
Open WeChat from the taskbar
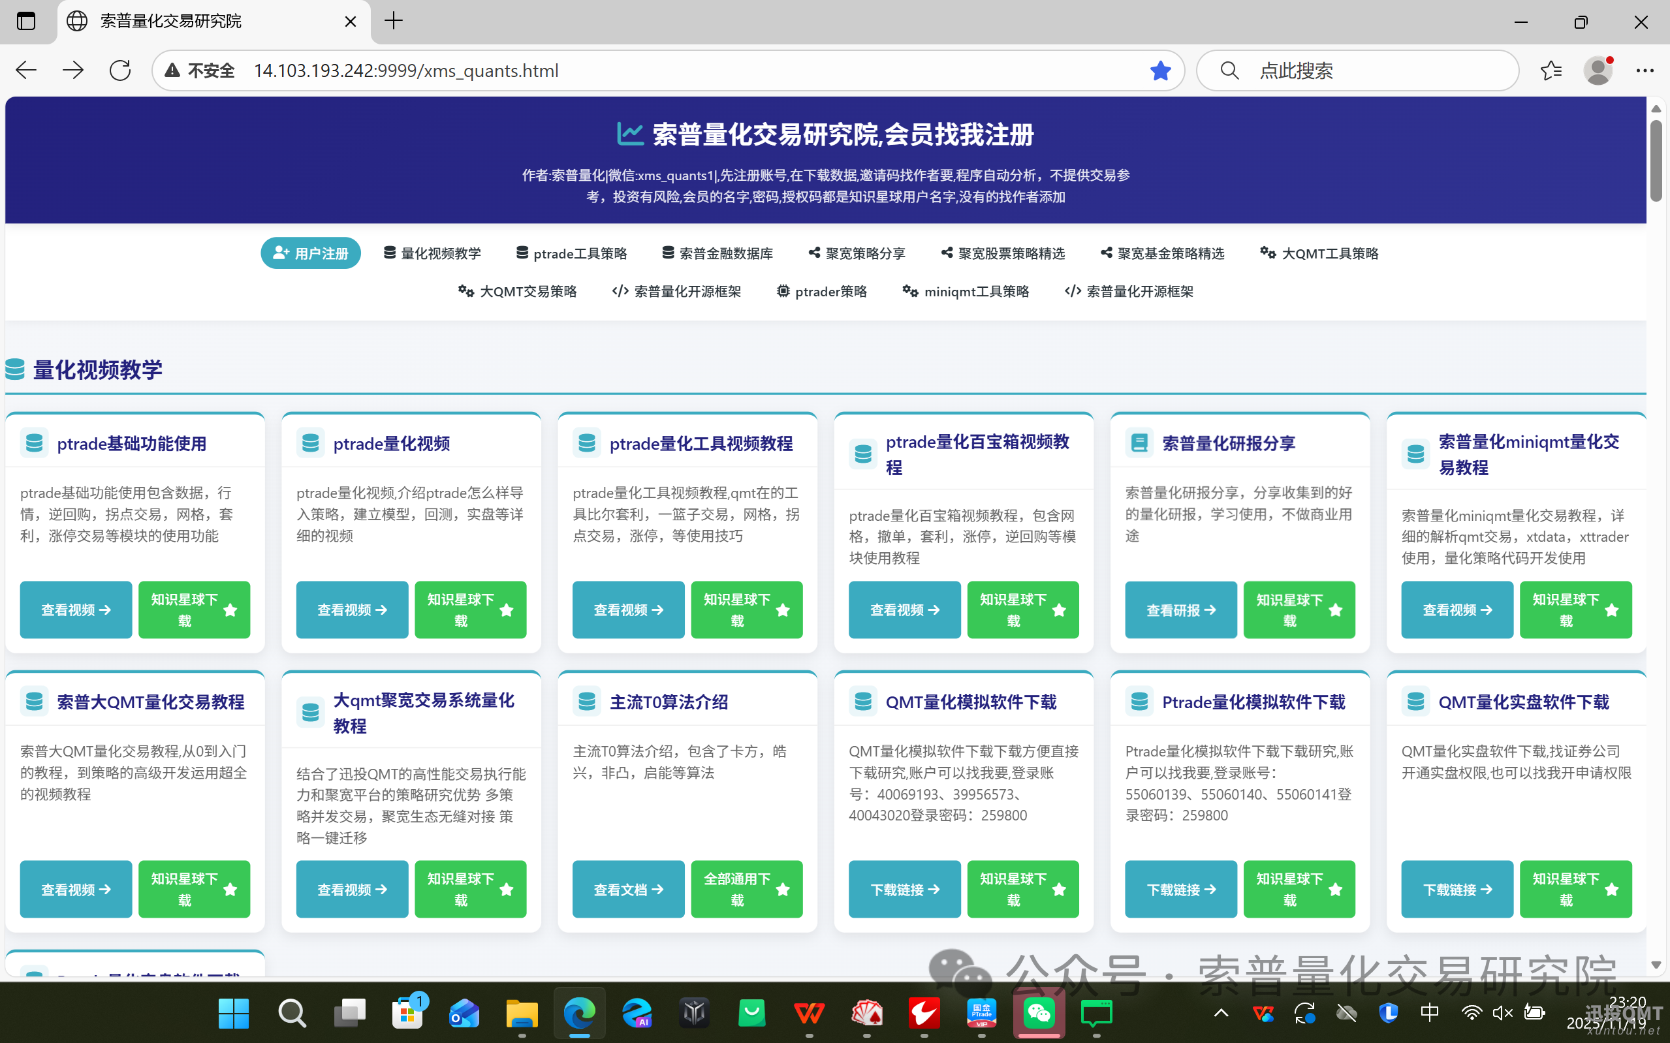click(x=1039, y=1014)
